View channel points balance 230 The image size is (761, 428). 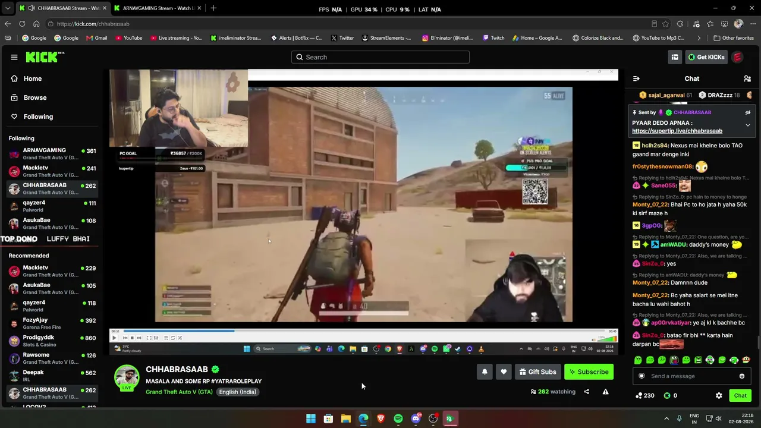(x=645, y=395)
